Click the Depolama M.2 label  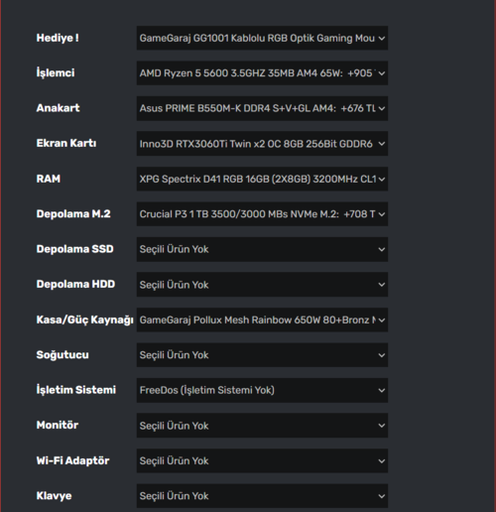coord(73,213)
